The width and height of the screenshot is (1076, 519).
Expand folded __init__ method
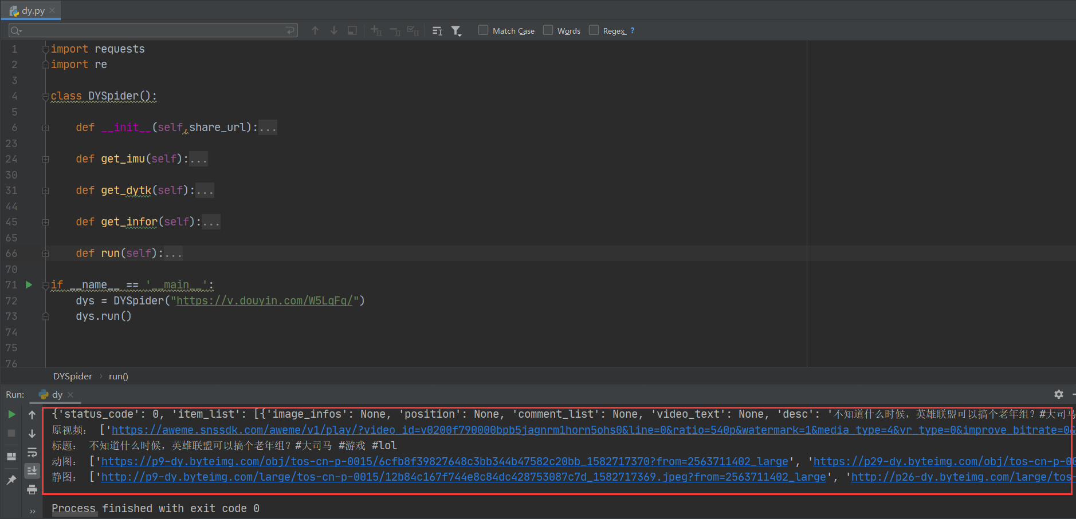(45, 128)
